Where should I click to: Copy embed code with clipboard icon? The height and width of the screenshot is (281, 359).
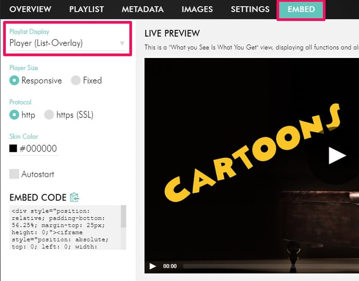pyautogui.click(x=75, y=197)
